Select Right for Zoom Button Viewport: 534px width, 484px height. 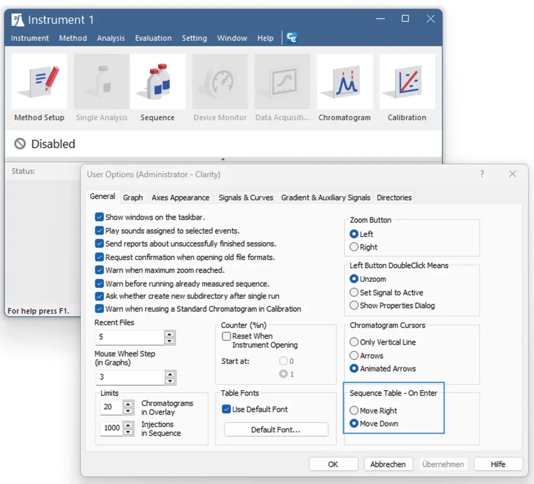[x=354, y=247]
